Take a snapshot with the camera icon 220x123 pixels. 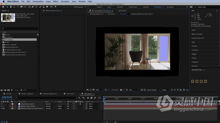coord(121,90)
